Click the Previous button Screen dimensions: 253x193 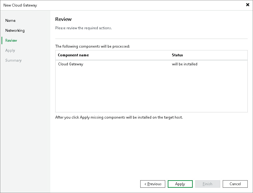tap(153, 184)
